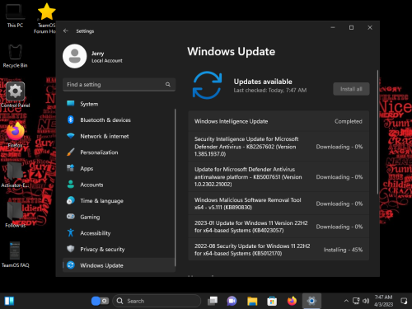Open the Activator folder on desktop
The width and height of the screenshot is (412, 309).
click(x=15, y=175)
